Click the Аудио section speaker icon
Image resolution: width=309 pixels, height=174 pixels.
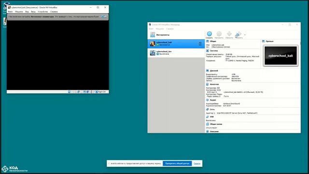(208, 100)
